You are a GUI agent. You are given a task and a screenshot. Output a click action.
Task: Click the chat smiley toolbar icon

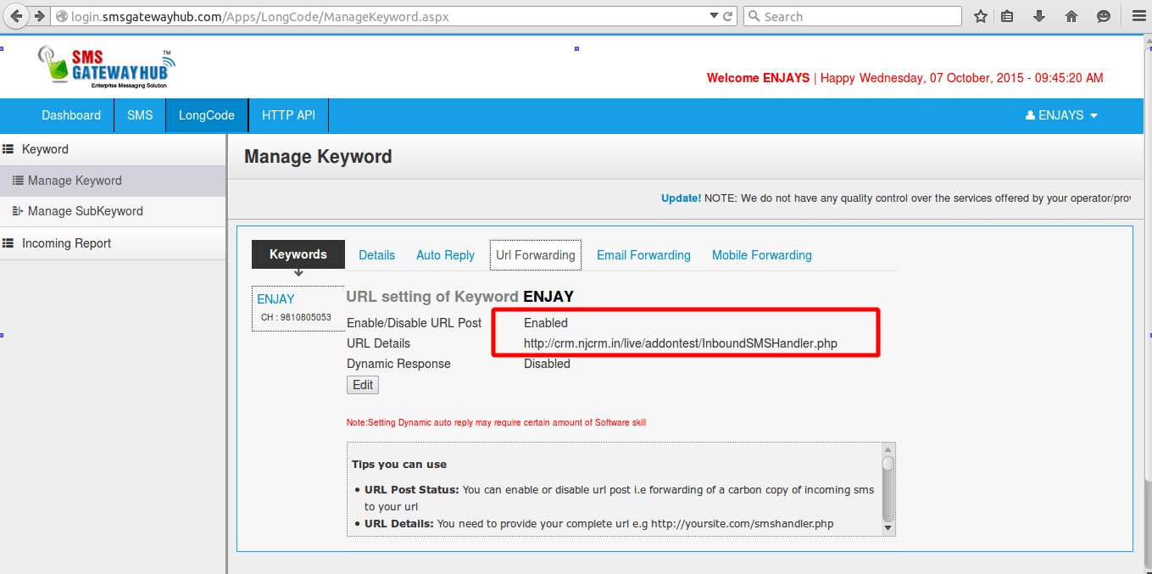point(1103,16)
